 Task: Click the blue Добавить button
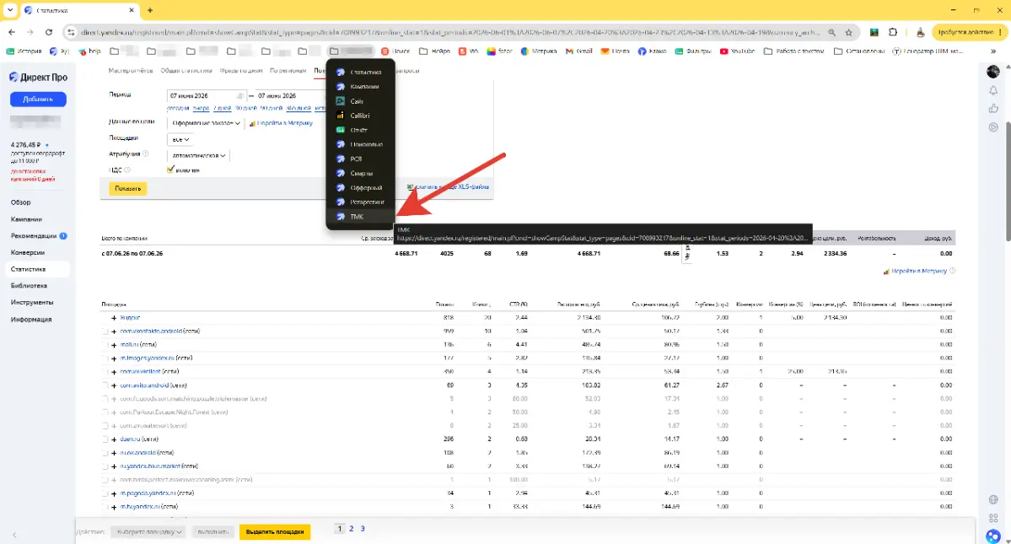[38, 100]
